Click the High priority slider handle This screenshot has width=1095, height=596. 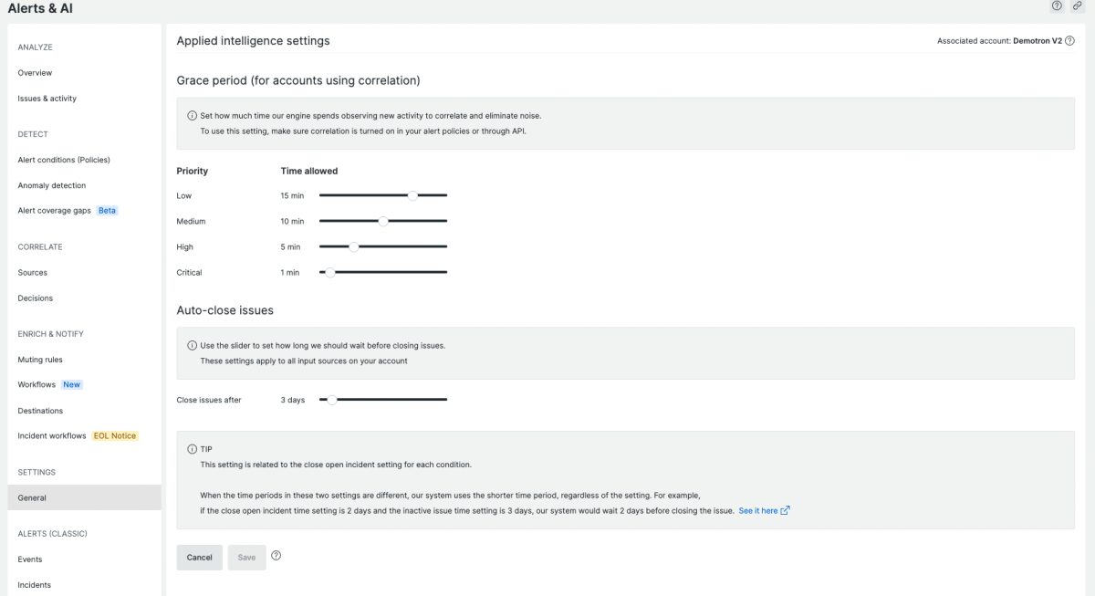[354, 246]
